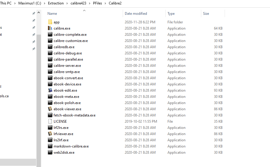270x167 pixels.
Task: Select web2disk.exe file name
Action: point(64,153)
